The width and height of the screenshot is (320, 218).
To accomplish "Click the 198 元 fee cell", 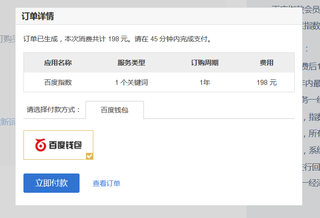I will point(267,83).
